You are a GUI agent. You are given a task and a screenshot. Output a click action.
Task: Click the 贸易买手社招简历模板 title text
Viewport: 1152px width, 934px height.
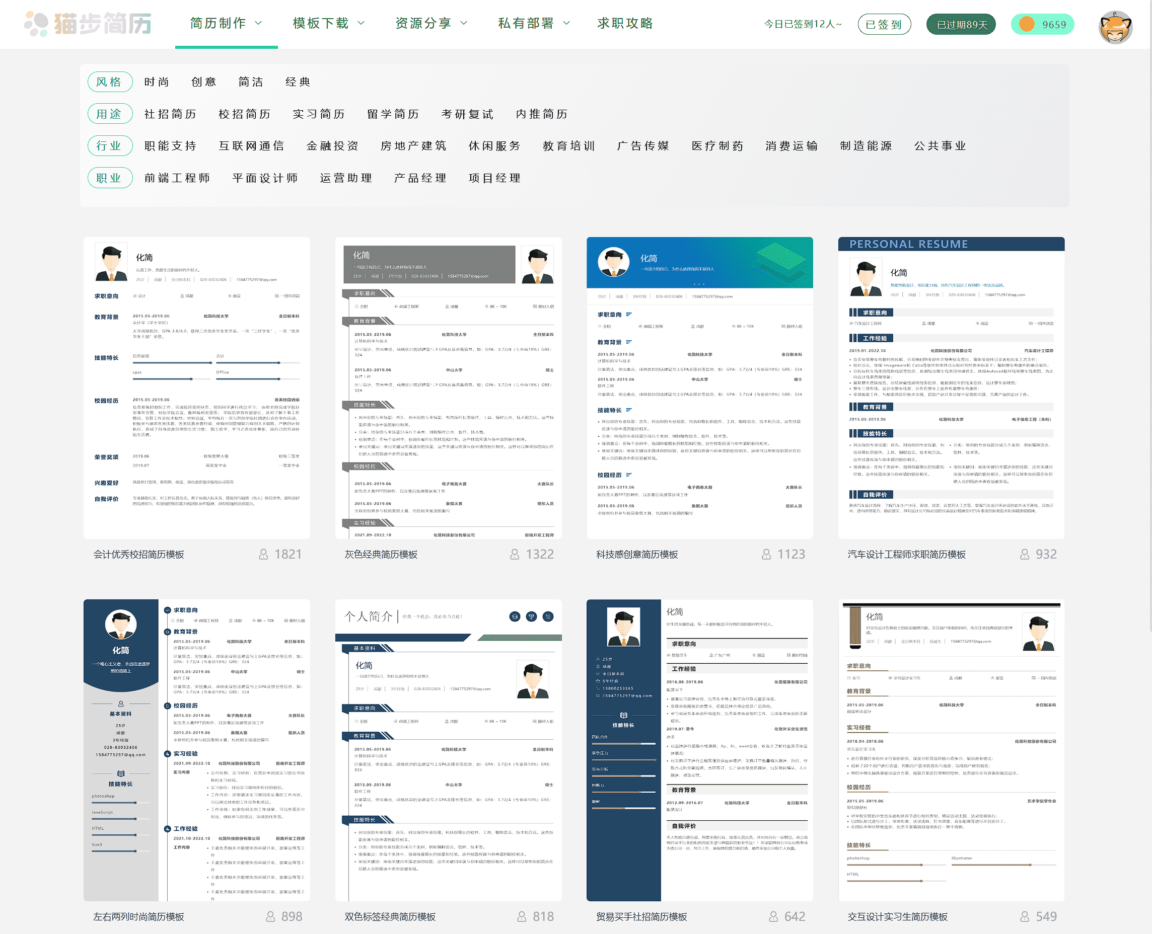[x=641, y=916]
